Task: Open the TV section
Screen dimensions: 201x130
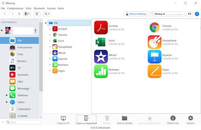Action: (x=19, y=68)
